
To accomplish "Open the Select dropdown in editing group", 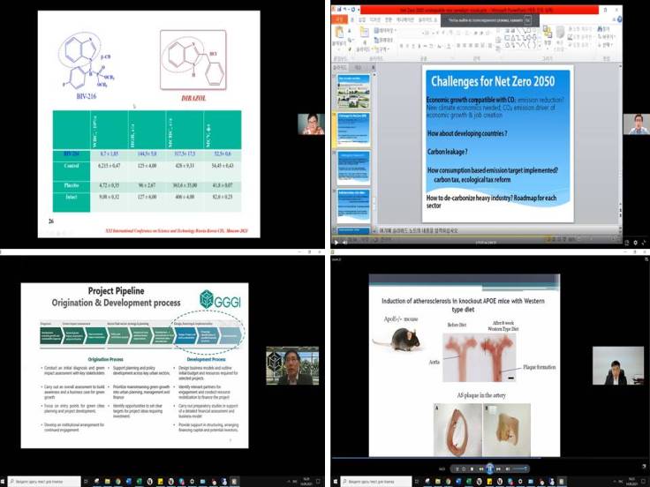I will (606, 43).
